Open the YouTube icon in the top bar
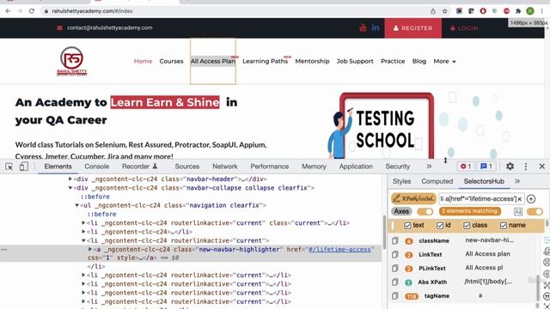Image resolution: width=550 pixels, height=309 pixels. click(x=363, y=27)
